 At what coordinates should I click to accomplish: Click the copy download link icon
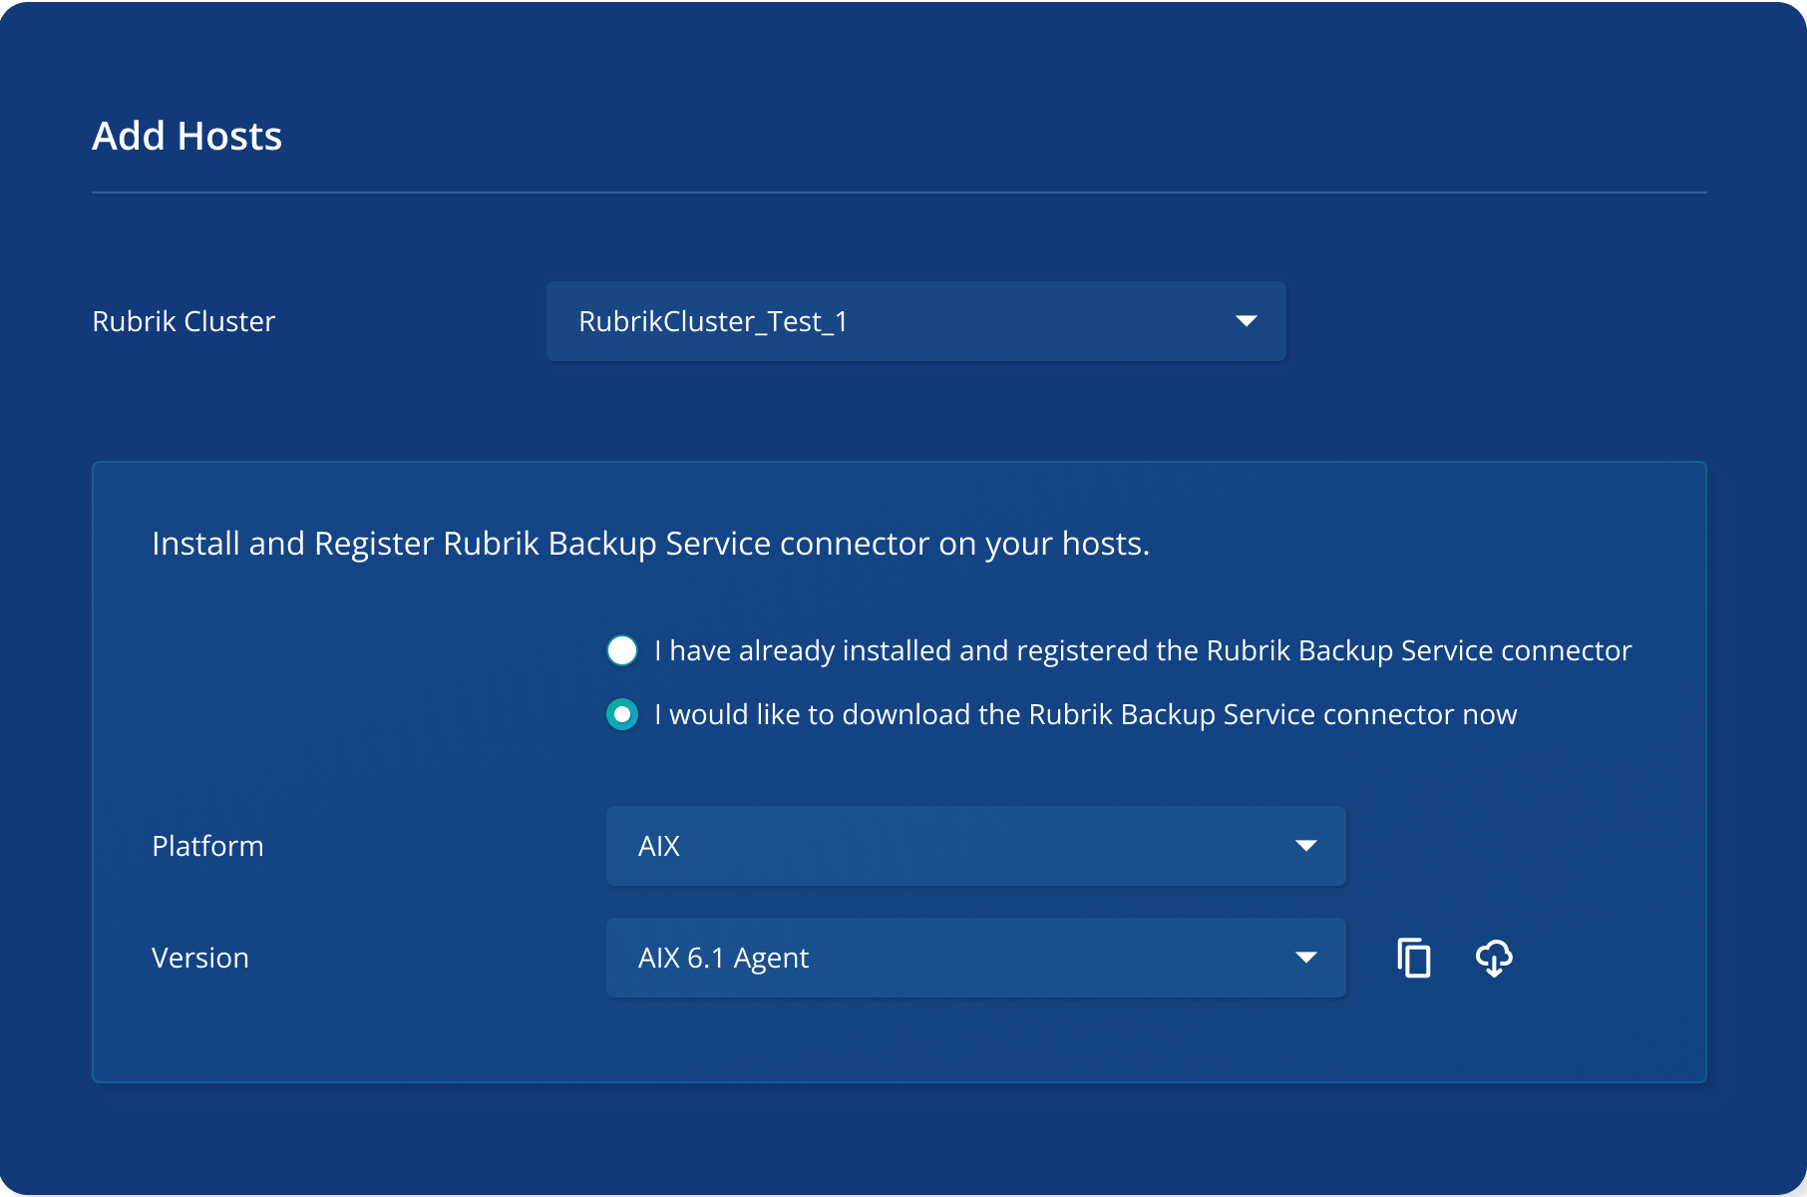1414,958
